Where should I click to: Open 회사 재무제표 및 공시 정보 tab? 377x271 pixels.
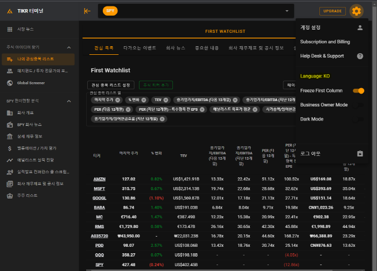point(256,48)
